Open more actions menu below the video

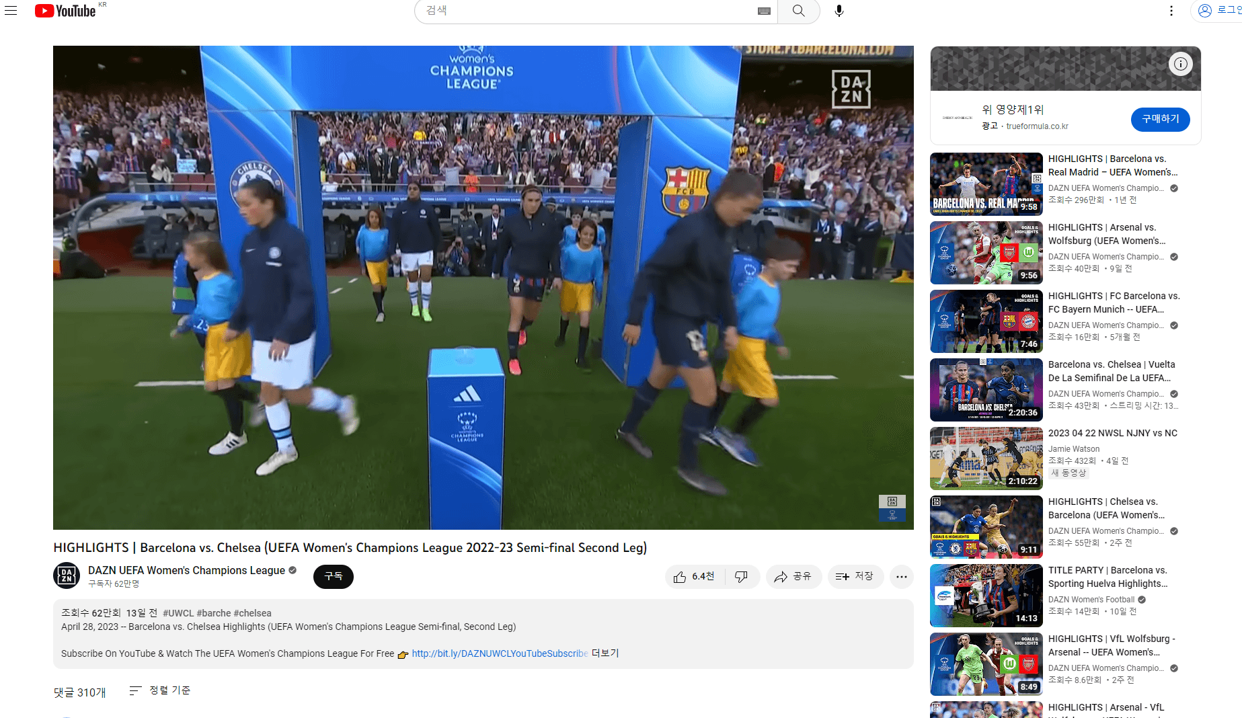[902, 577]
